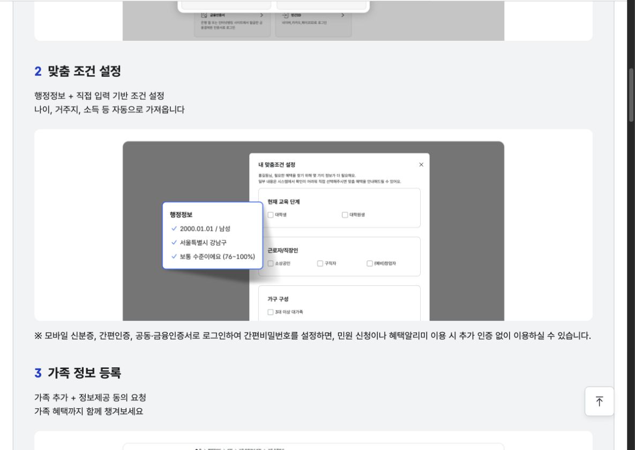
Task: Click the text 보통 수준이에요 (76~100%)
Action: (x=218, y=256)
